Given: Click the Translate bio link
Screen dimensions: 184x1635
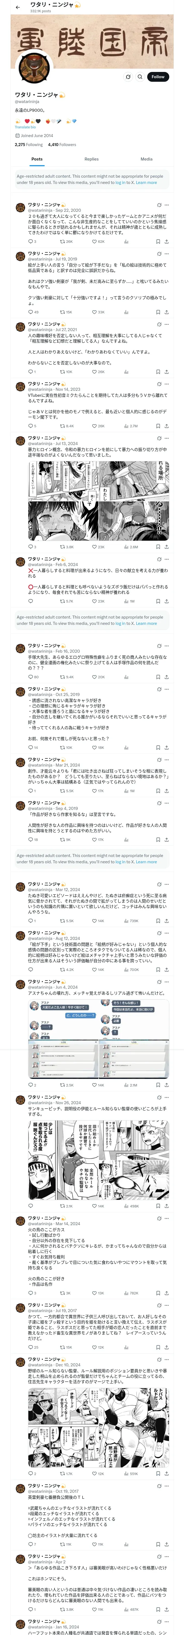Looking at the screenshot, I should [x=25, y=127].
